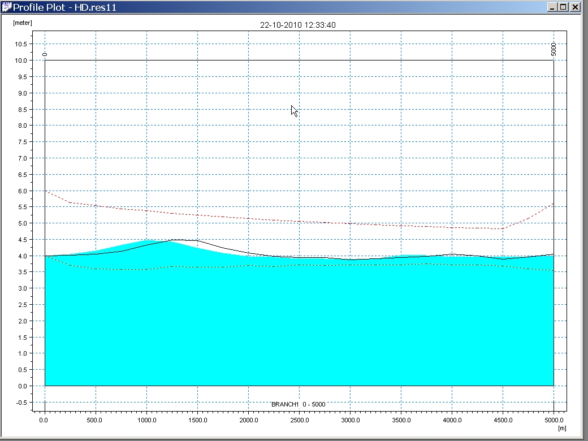588x441 pixels.
Task: Click the [m] unit label on the horizontal axis
Action: pyautogui.click(x=561, y=429)
